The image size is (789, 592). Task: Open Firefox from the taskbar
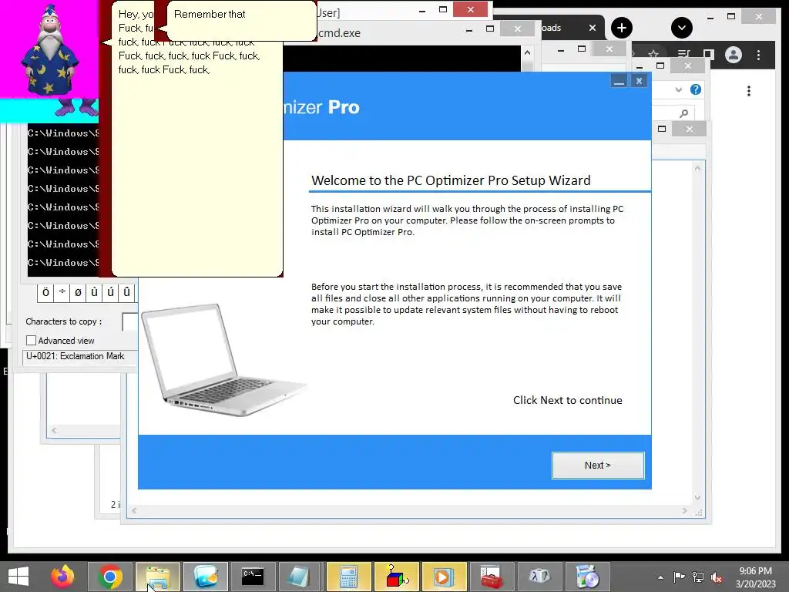[63, 577]
